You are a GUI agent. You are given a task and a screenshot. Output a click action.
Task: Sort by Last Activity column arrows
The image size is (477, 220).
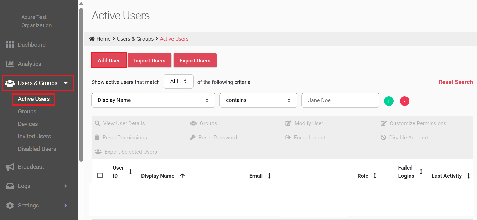point(468,176)
